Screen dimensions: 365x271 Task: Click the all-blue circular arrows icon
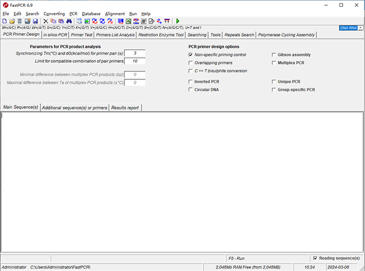pos(102,21)
